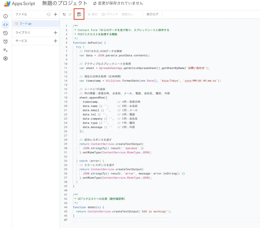Open project history clock icon in sidebar

coord(5,33)
